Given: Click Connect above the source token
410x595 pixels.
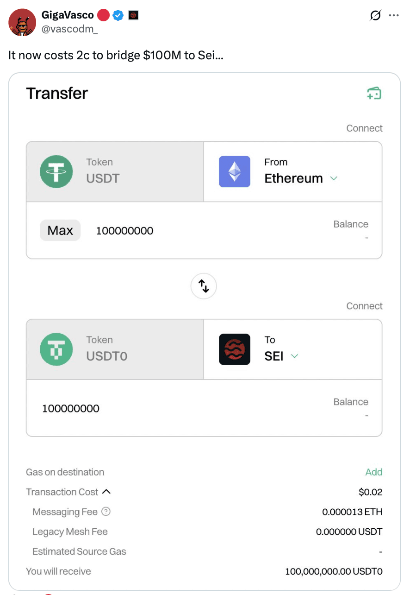Looking at the screenshot, I should [364, 128].
